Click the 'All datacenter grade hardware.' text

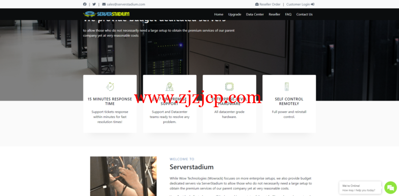[229, 114]
